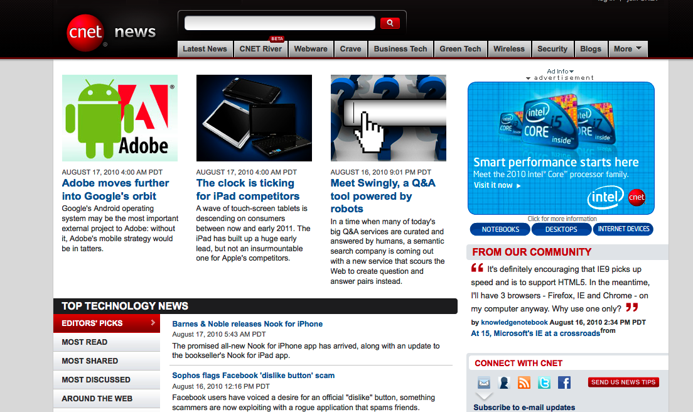Click 'AUGUST 16, 2010 9:01 PM PDT' dateline
Screen dimensions: 693x412
coord(380,172)
